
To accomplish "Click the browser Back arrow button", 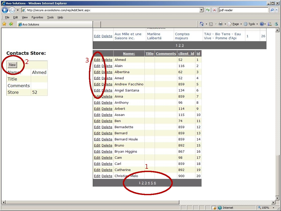I will click(5, 10).
